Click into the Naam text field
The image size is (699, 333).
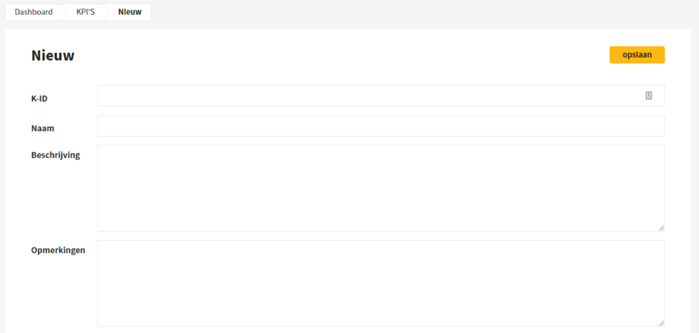pyautogui.click(x=381, y=125)
